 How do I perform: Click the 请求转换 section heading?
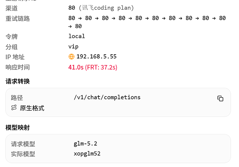click(x=18, y=81)
